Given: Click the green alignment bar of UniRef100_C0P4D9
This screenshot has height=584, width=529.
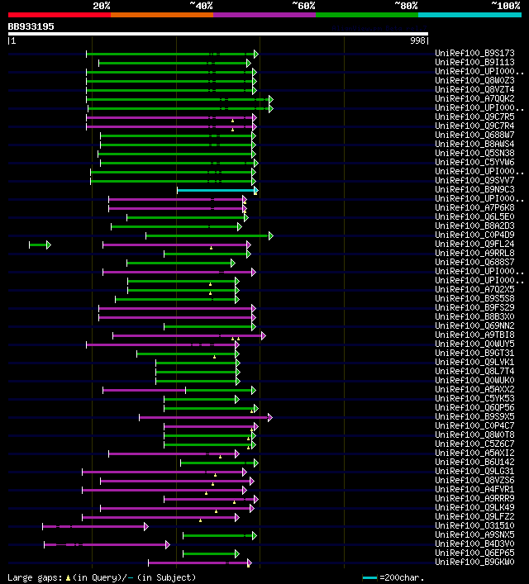Looking at the screenshot, I should [207, 235].
